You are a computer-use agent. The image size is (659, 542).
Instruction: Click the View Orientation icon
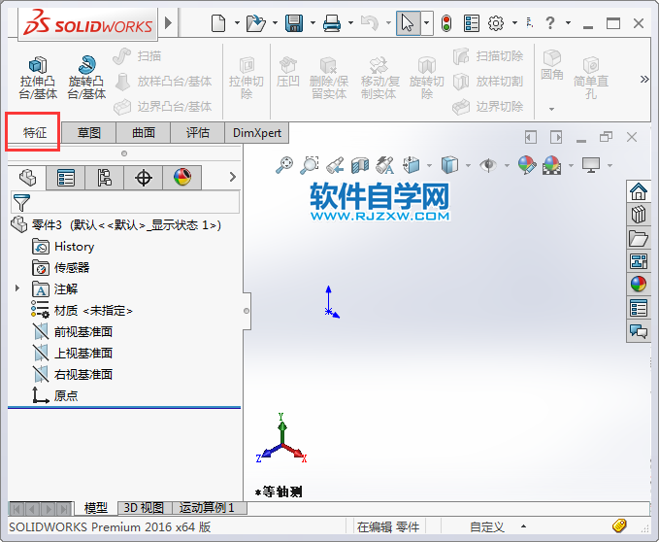point(412,165)
